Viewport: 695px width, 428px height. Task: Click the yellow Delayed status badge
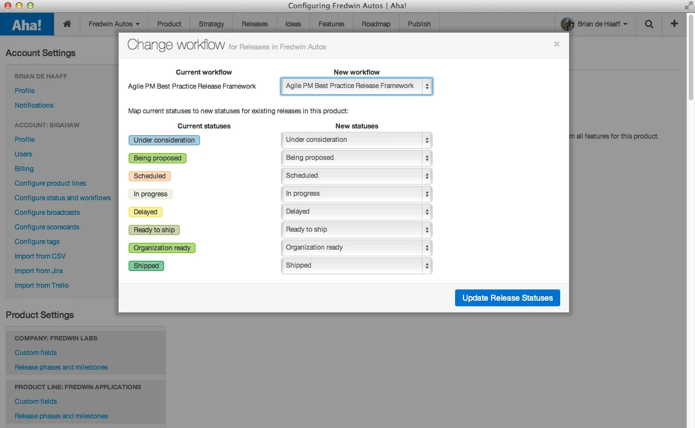(146, 212)
